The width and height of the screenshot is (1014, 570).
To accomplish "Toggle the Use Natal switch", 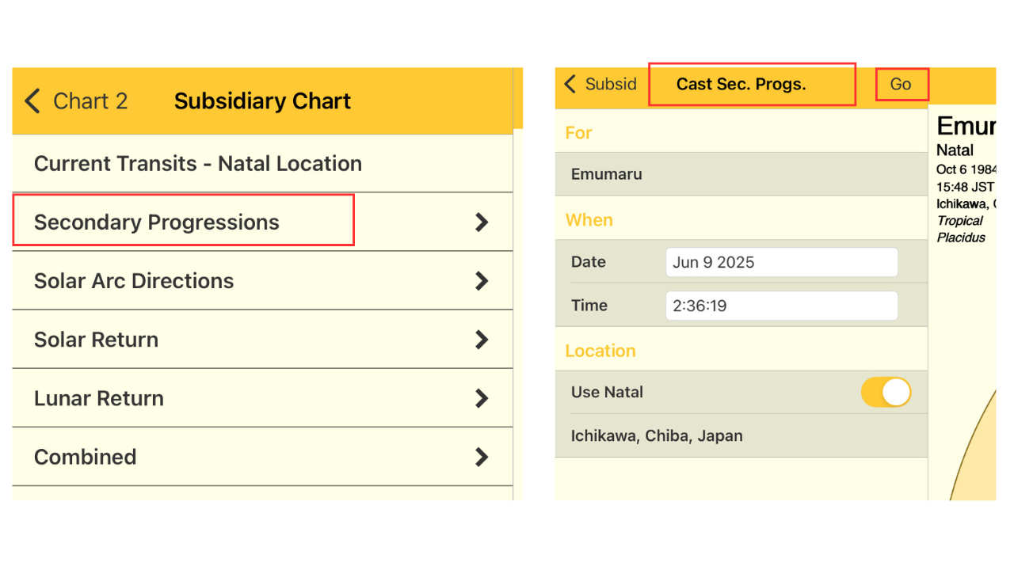I will [x=886, y=392].
